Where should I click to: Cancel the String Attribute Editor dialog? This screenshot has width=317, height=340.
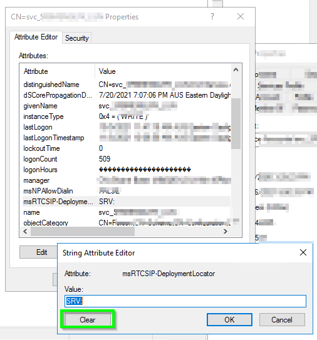(x=282, y=319)
